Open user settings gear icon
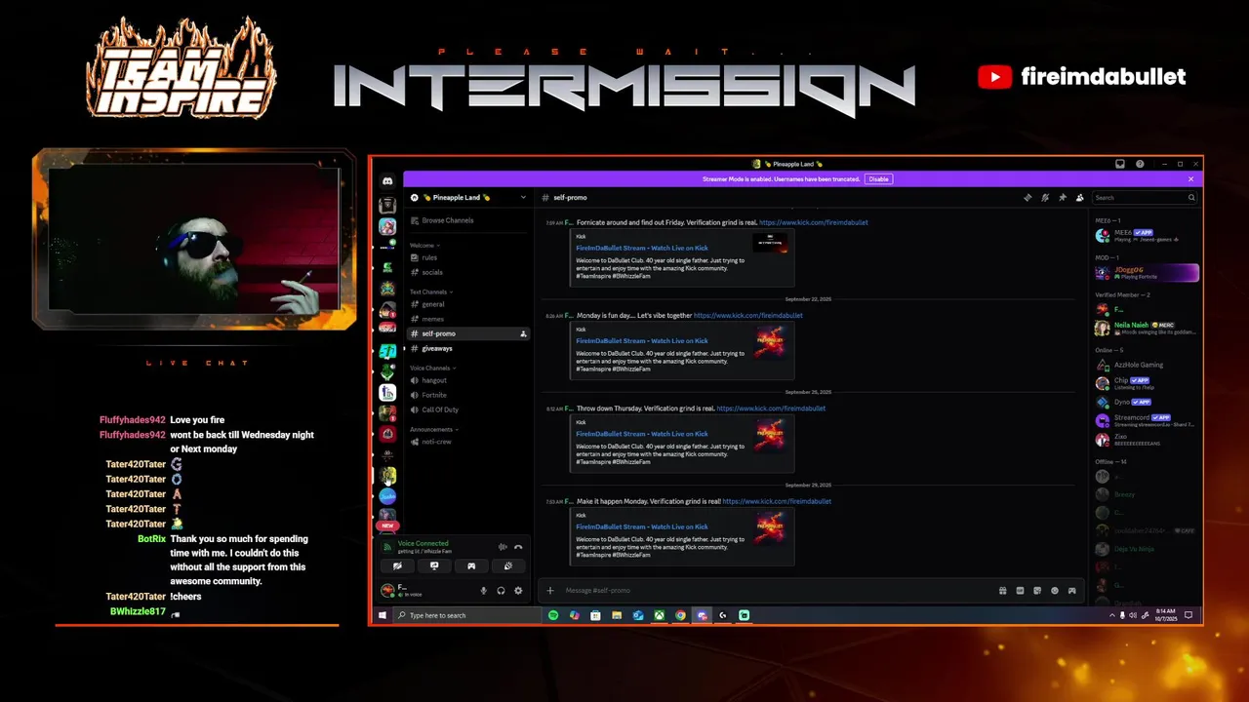The image size is (1249, 702). tap(518, 591)
